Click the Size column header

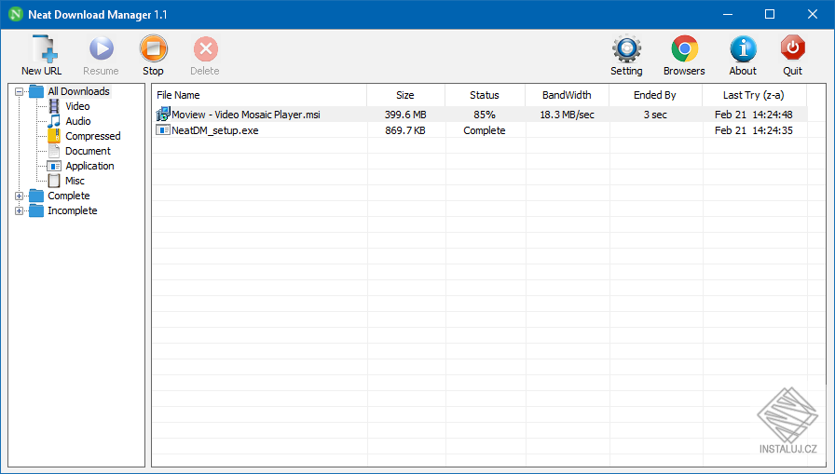pyautogui.click(x=405, y=95)
